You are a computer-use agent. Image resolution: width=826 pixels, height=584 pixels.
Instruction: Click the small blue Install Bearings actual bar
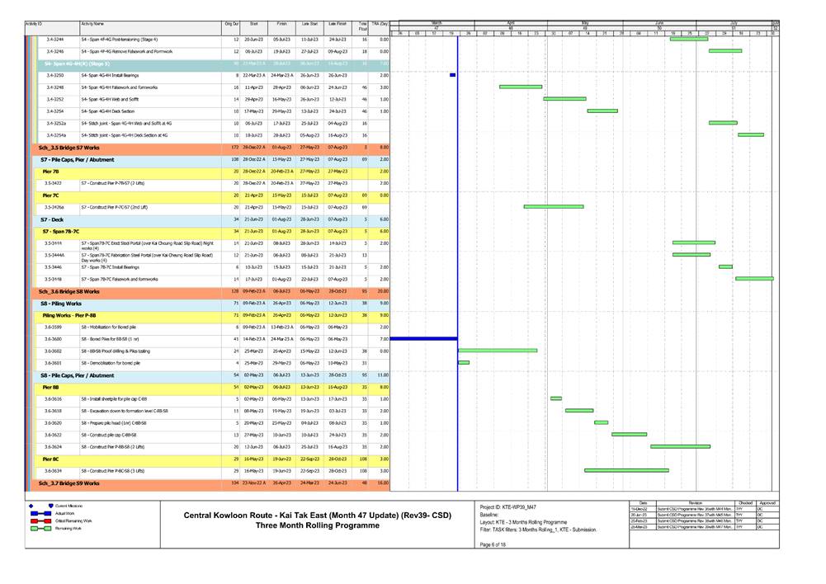click(452, 75)
